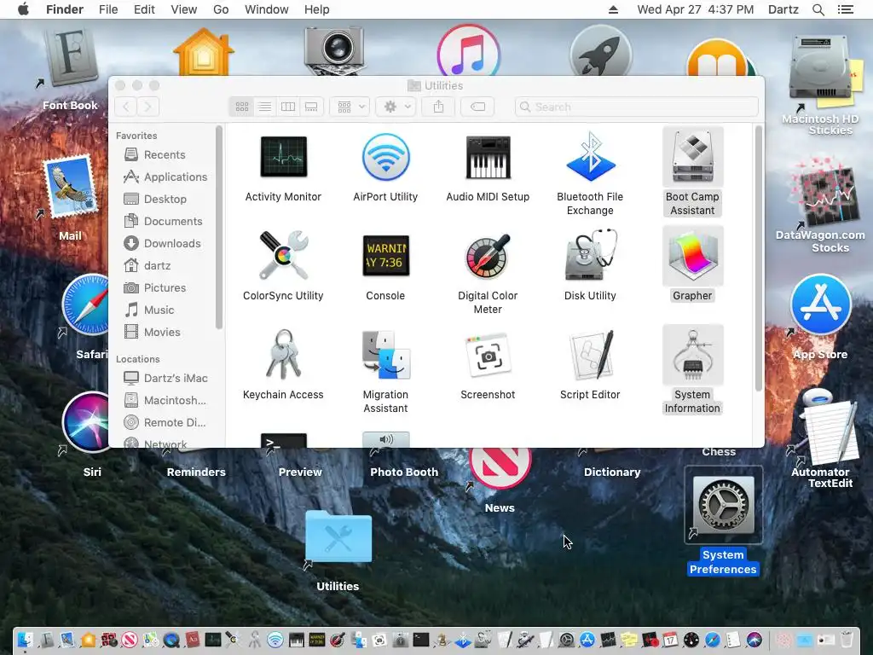
Task: Select Dartz's iMac under Locations
Action: [x=166, y=378]
